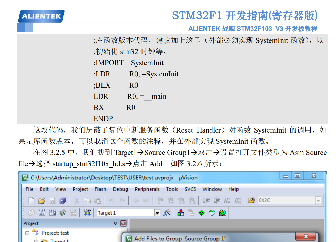The image size is (336, 242).
Task: Click the Insert/Remove Bookmark flag icon
Action: (160, 200)
